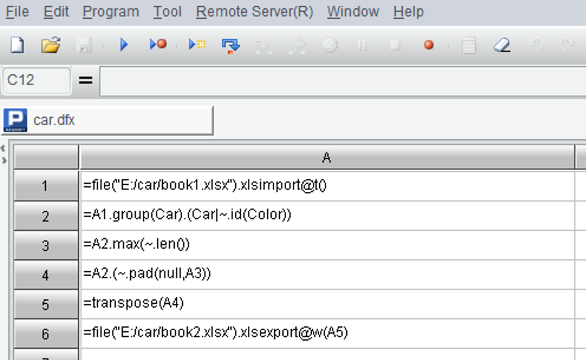Image resolution: width=586 pixels, height=360 pixels.
Task: Click the calculator icon in toolbar
Action: pyautogui.click(x=468, y=45)
